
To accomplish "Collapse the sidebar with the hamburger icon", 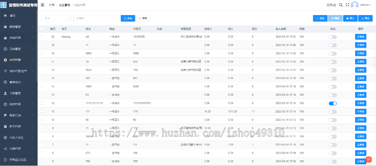I will pyautogui.click(x=43, y=5).
